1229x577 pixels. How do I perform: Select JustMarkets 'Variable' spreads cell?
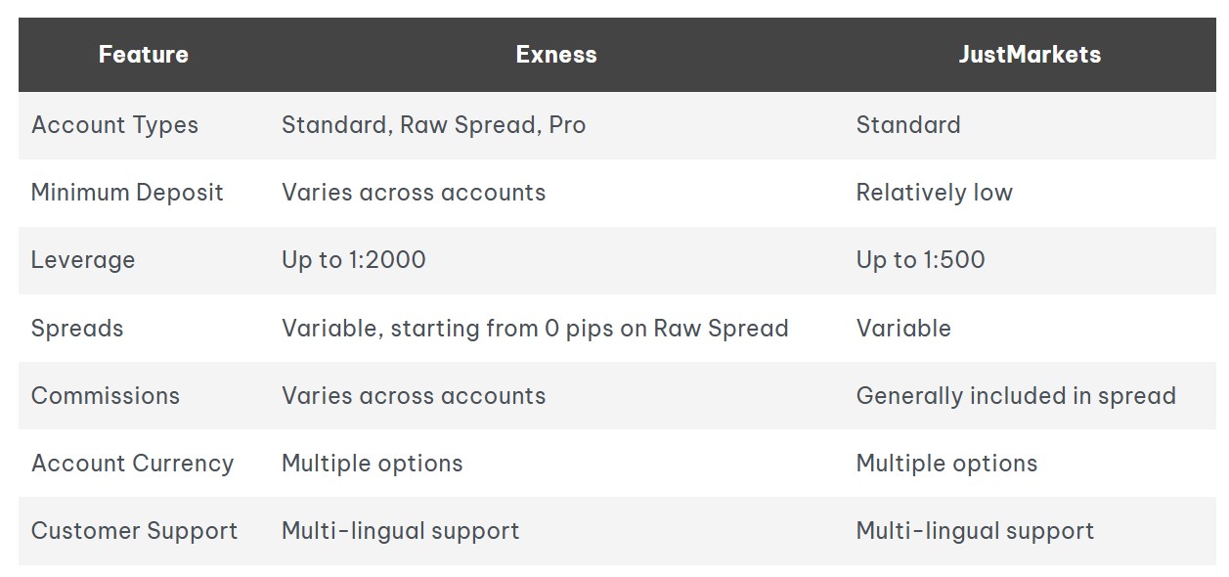[903, 328]
